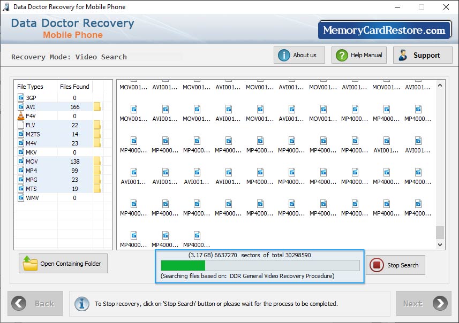Click the info icon in status message bar
The width and height of the screenshot is (459, 323).
click(x=81, y=303)
